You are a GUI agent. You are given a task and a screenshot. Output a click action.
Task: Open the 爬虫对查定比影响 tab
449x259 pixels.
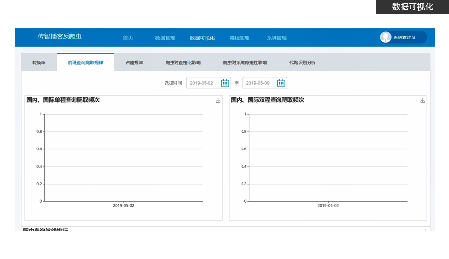pos(183,63)
